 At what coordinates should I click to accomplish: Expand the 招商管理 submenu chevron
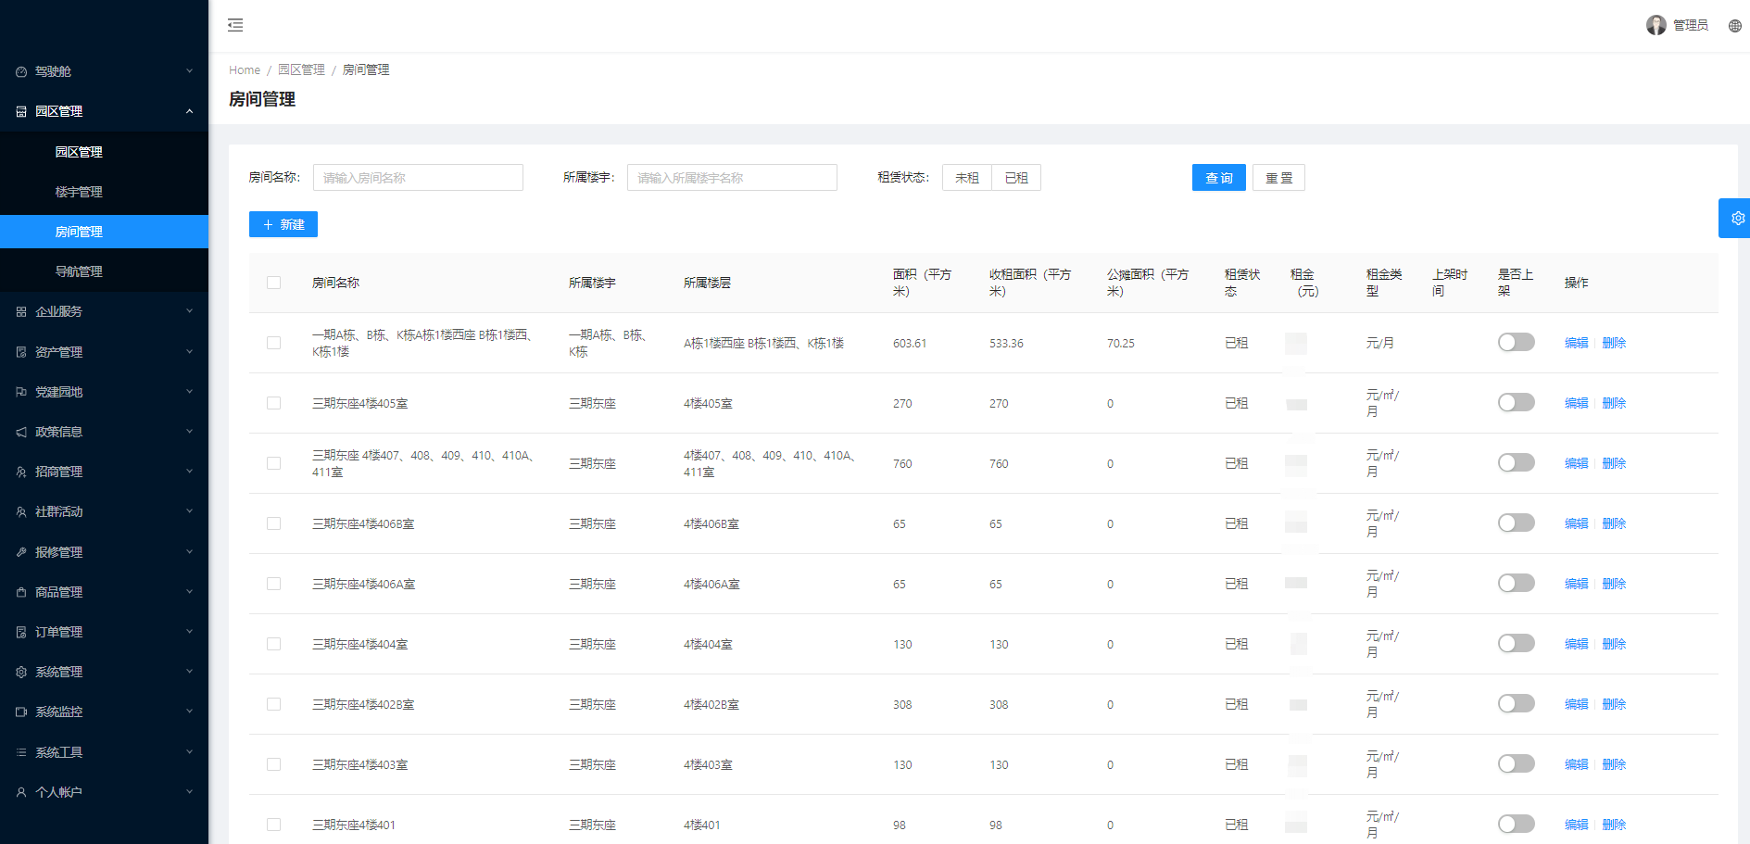tap(189, 472)
